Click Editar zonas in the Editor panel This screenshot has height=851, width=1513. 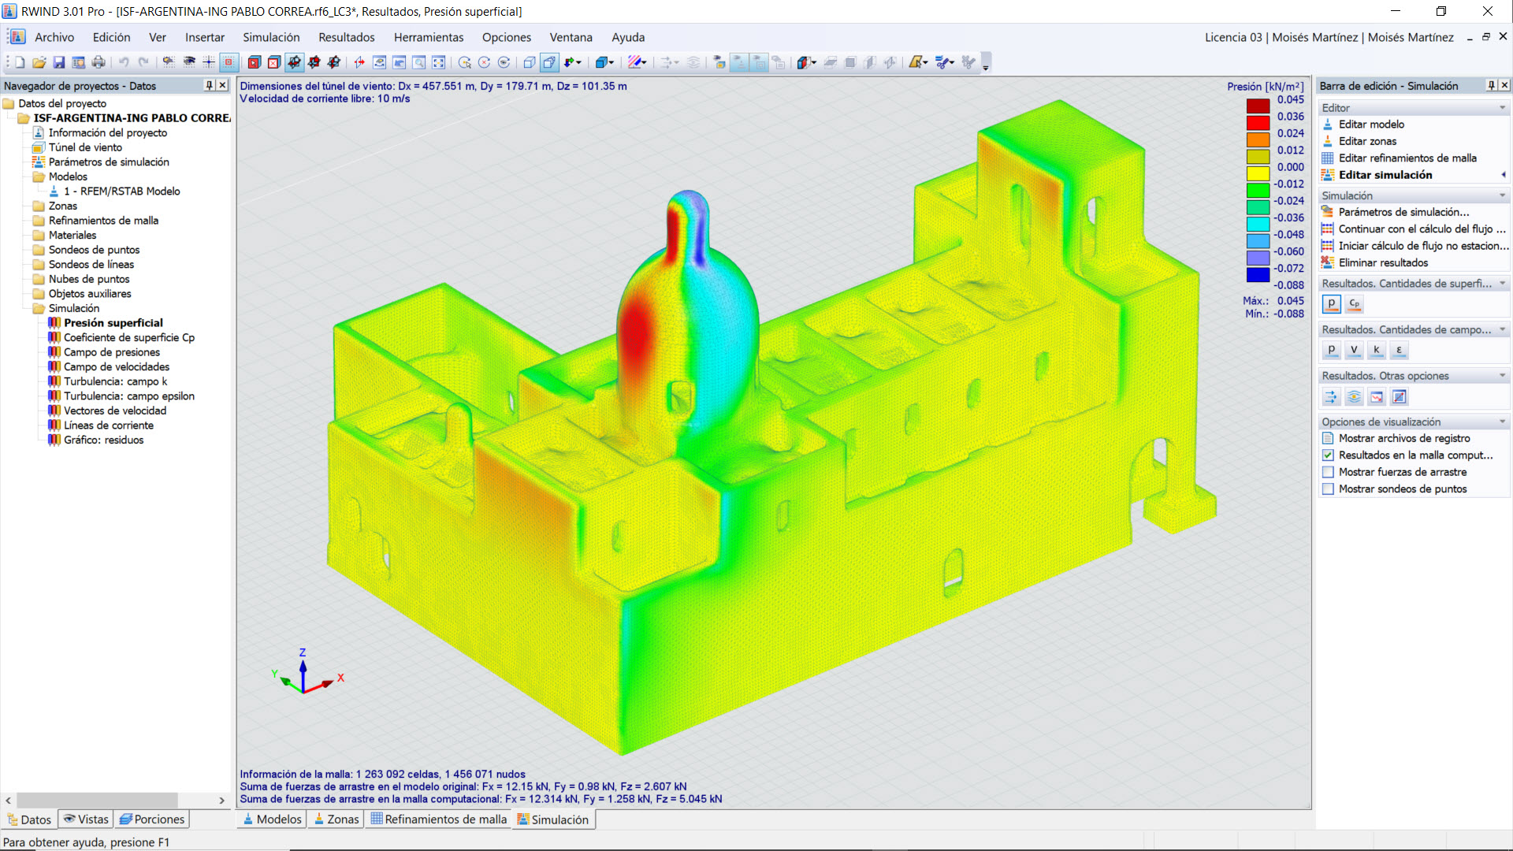coord(1366,140)
